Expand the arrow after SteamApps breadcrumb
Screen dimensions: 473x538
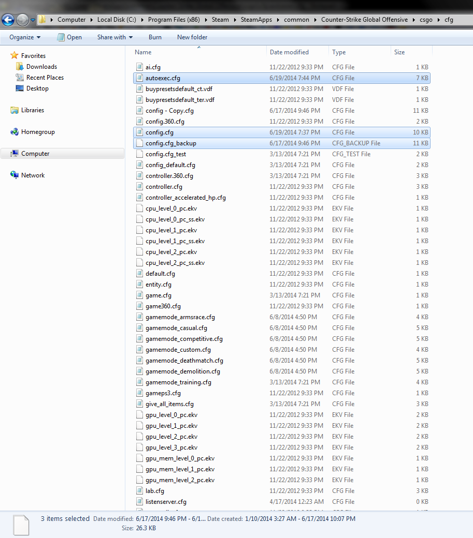pos(278,20)
